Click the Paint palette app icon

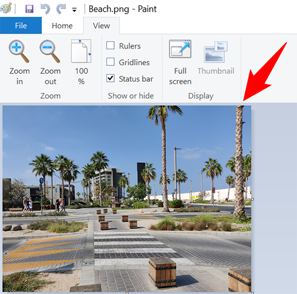pos(6,8)
